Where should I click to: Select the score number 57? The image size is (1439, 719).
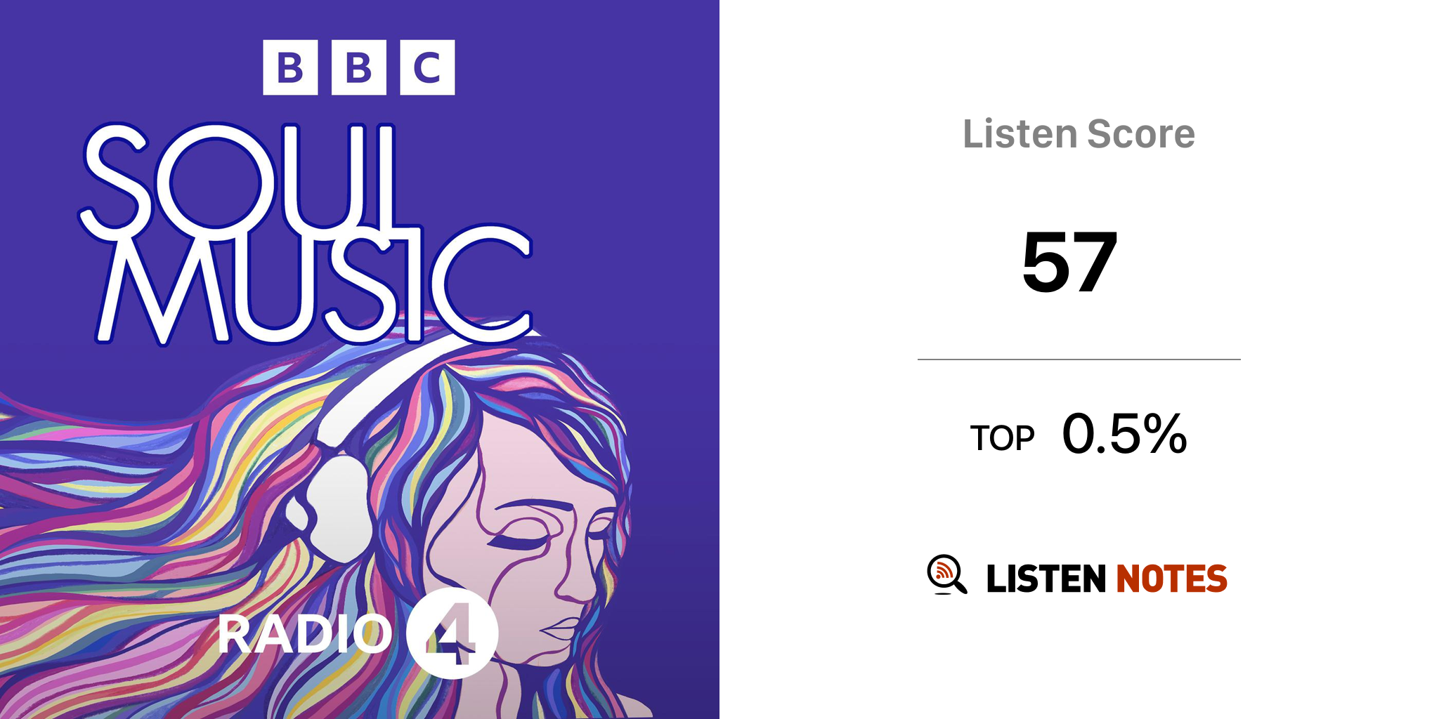click(x=1069, y=263)
